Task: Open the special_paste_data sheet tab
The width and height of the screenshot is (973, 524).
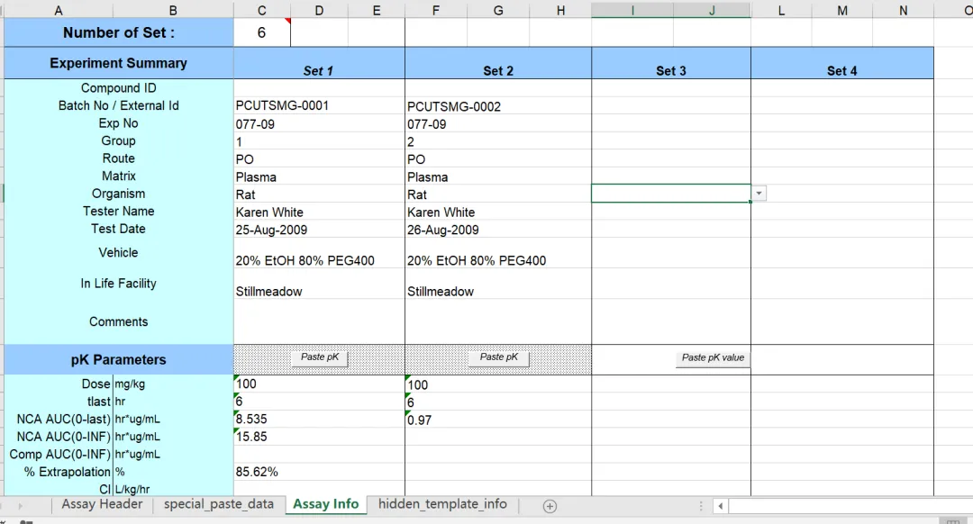Action: coord(218,504)
